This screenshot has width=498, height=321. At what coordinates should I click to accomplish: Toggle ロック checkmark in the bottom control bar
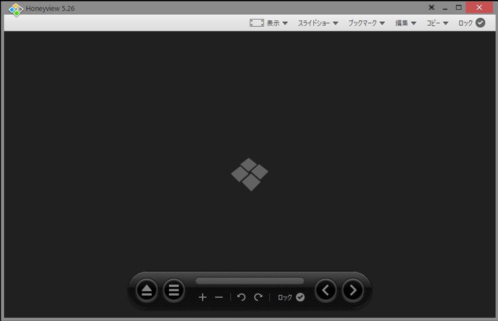pos(300,297)
